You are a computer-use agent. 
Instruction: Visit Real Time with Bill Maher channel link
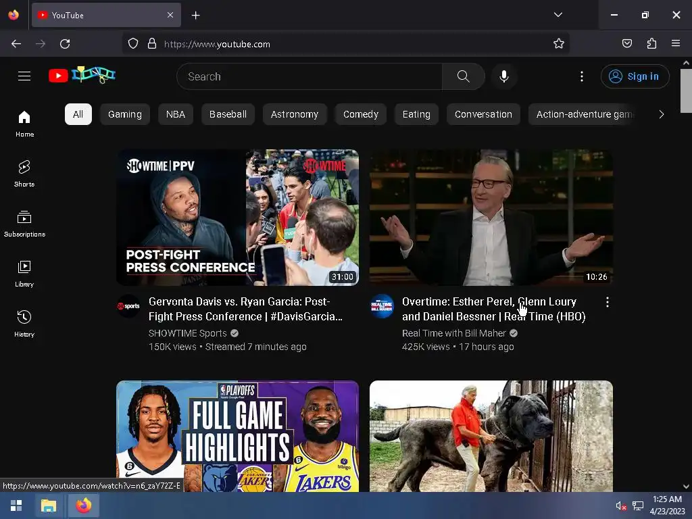[x=453, y=333]
